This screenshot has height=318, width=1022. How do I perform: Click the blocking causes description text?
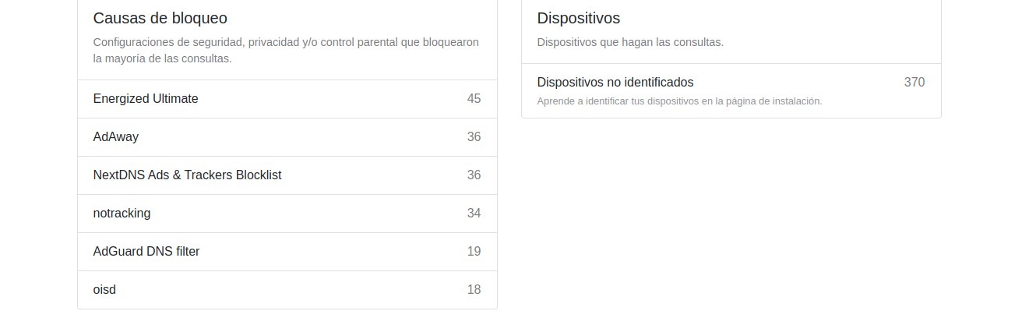pyautogui.click(x=285, y=50)
